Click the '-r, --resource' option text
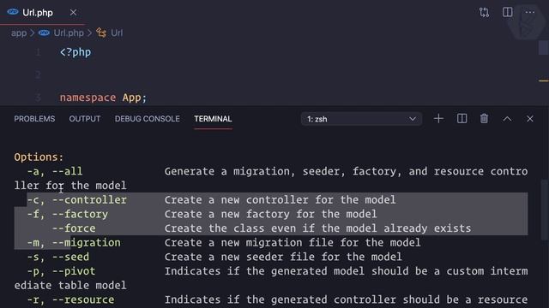Screen dimensions: 549x308 [70, 299]
